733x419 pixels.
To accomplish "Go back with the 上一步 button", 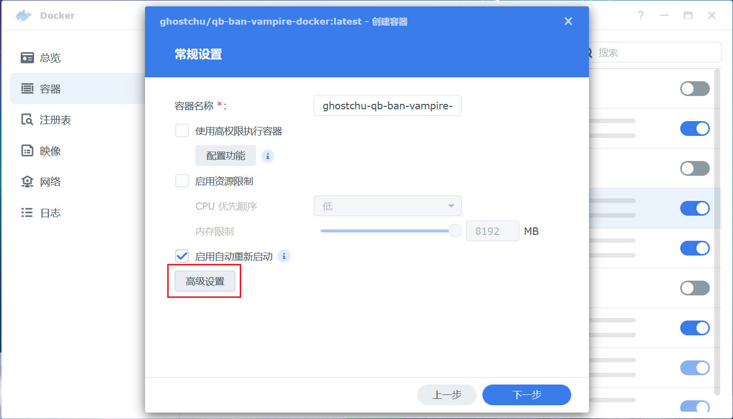I will click(x=446, y=395).
